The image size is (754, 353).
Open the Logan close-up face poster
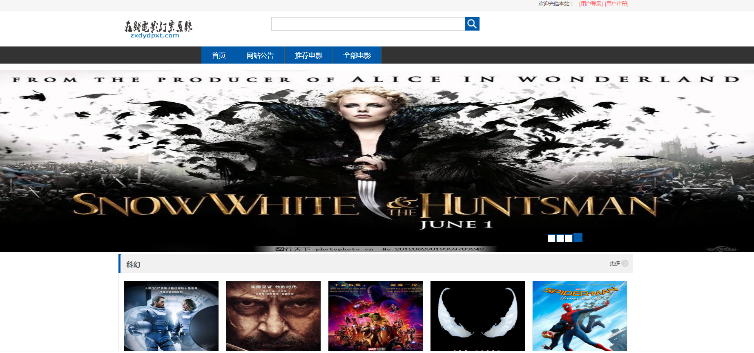coord(273,316)
